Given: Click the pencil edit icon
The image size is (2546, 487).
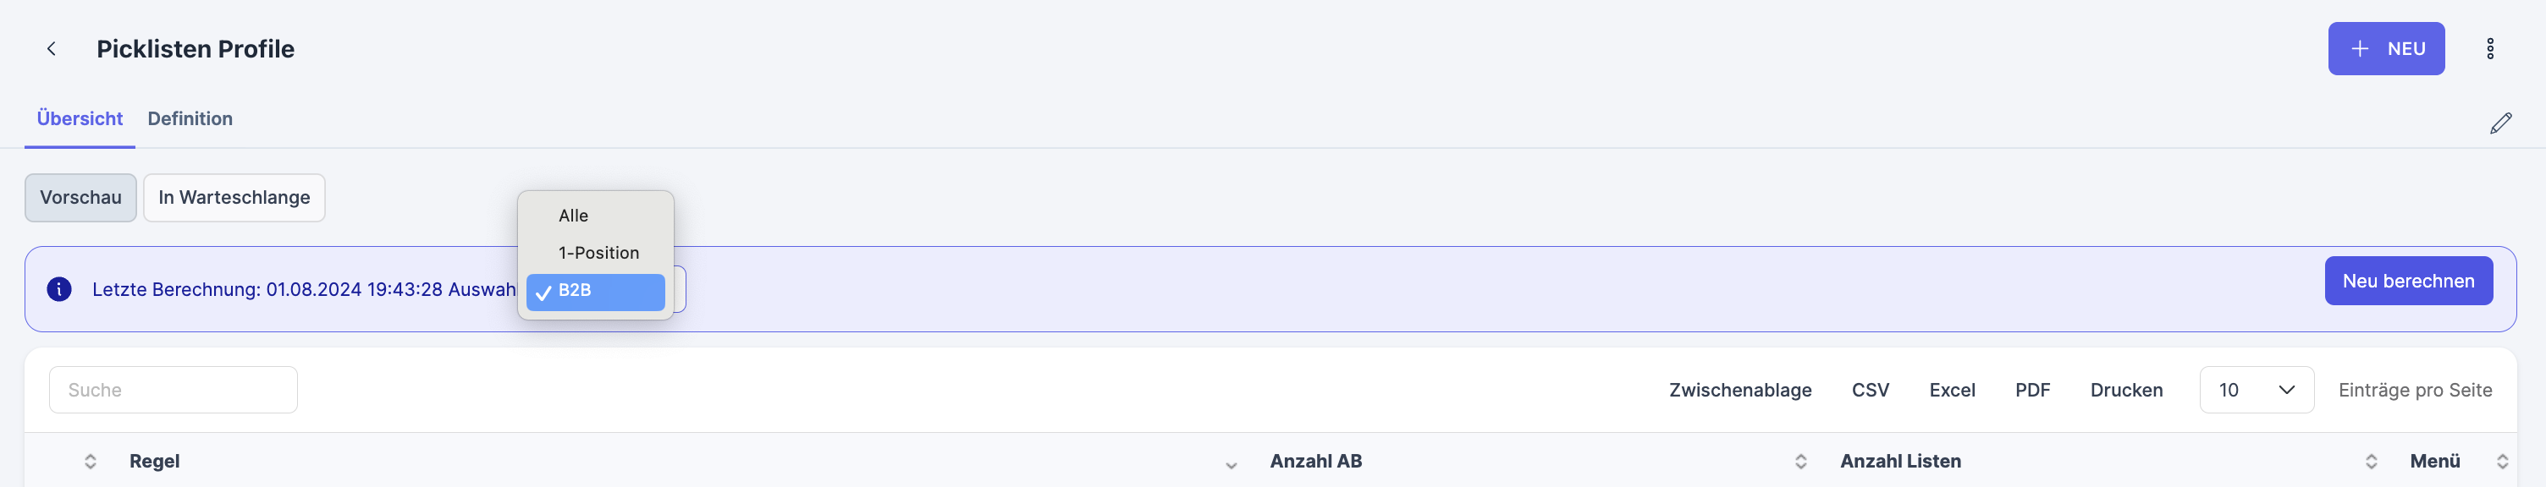Looking at the screenshot, I should click(x=2500, y=123).
